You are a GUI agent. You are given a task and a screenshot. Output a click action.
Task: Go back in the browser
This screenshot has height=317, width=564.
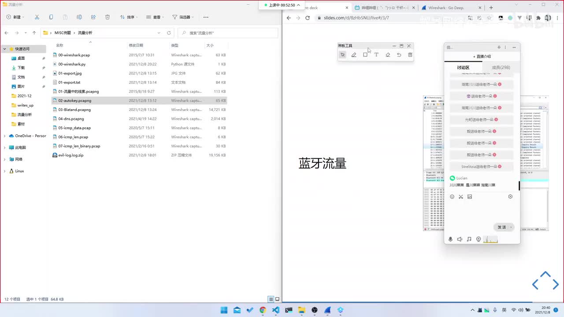point(289,18)
